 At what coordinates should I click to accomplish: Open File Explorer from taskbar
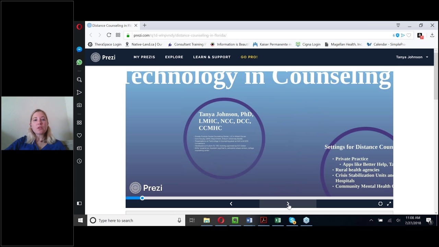(206, 220)
